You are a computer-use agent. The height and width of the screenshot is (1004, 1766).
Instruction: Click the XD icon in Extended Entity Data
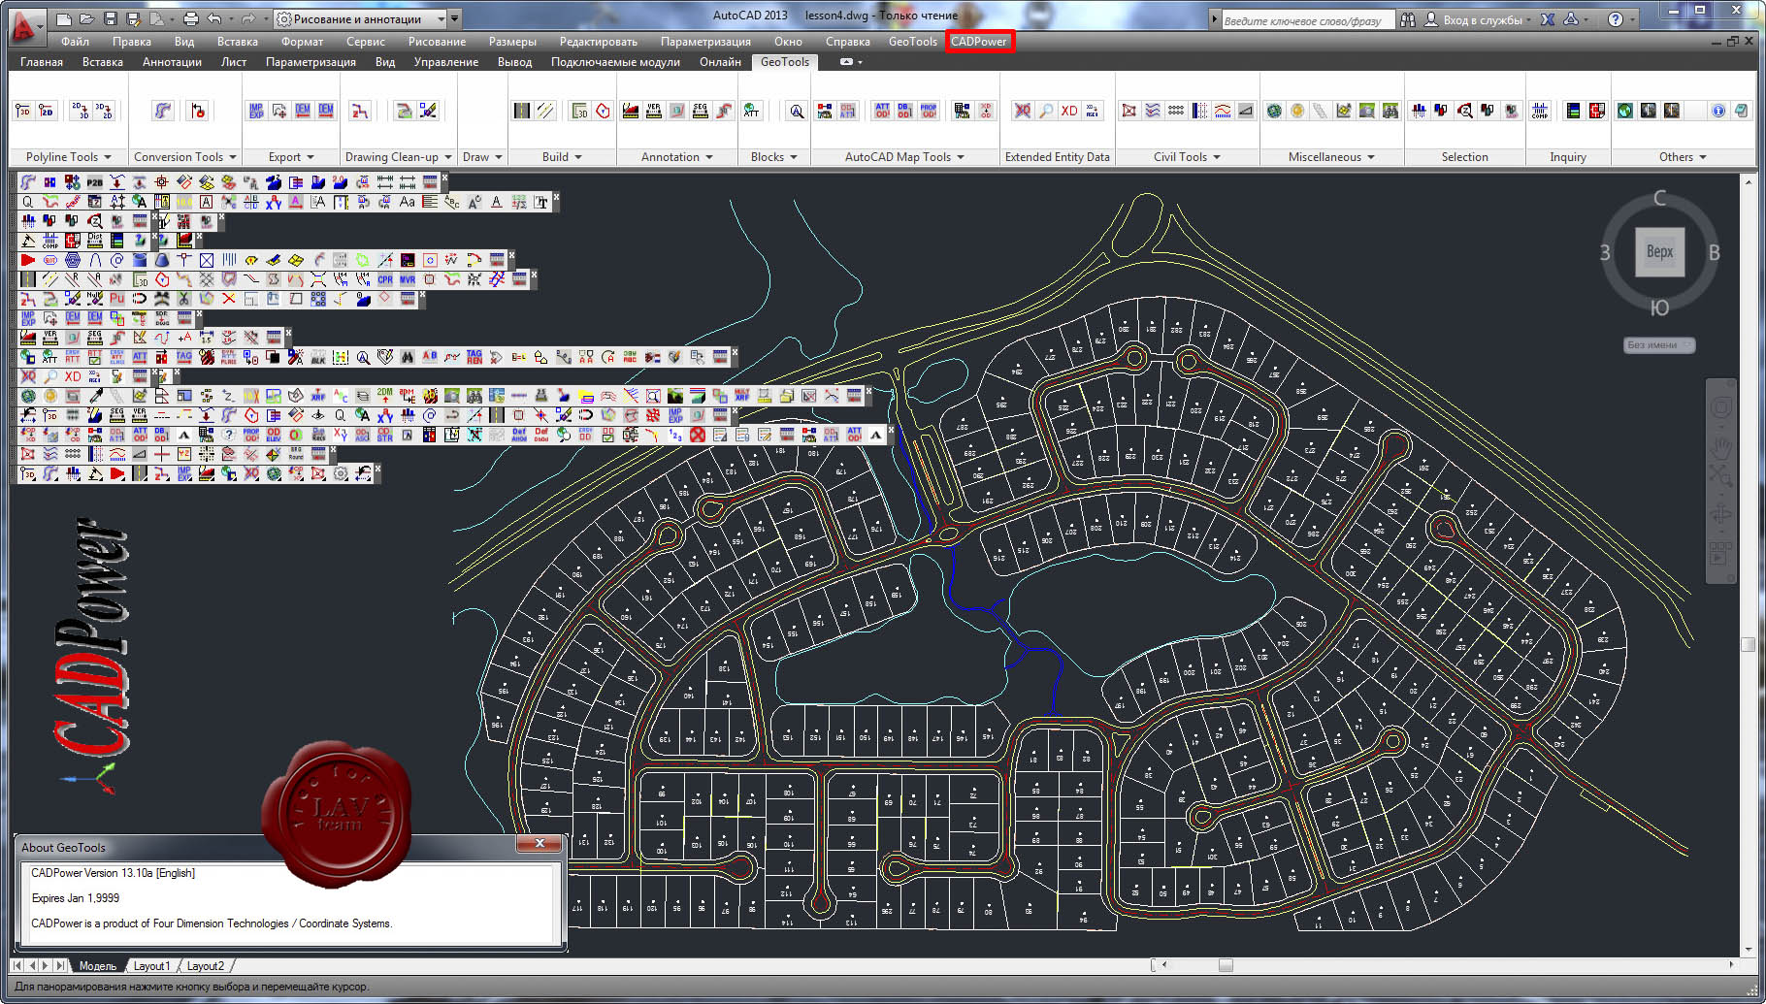pos(1069,111)
